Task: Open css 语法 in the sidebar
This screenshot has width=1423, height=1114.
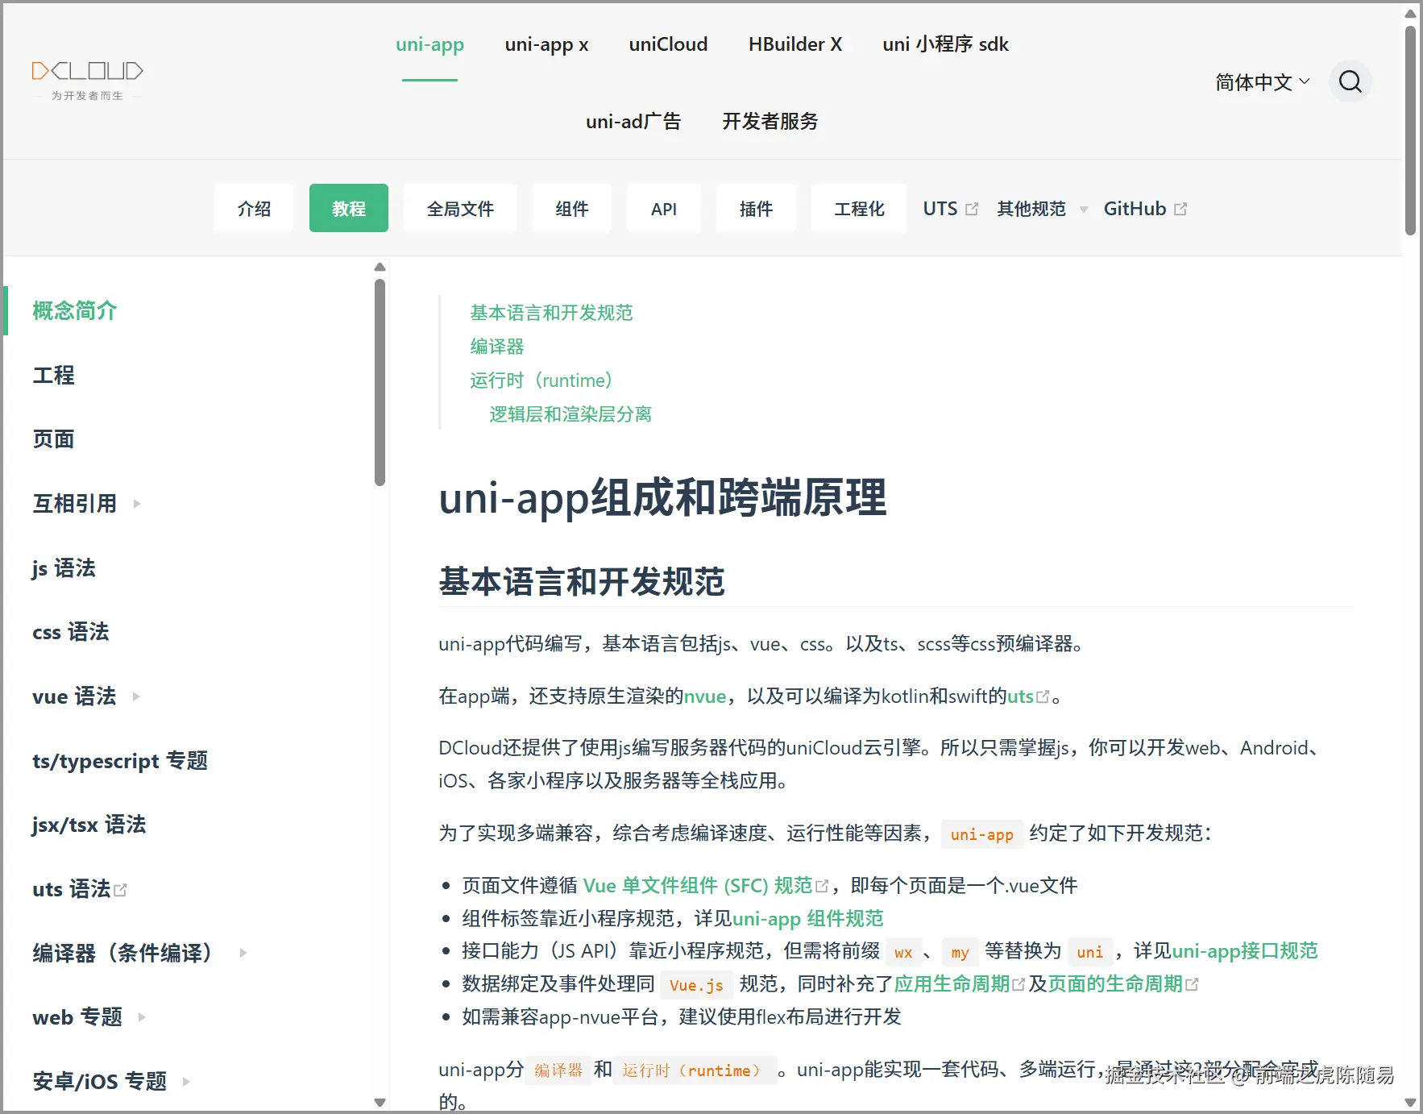Action: (x=71, y=632)
